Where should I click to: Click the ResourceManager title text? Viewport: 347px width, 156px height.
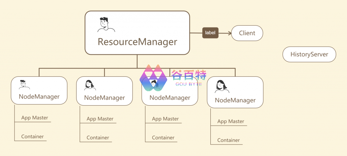click(137, 42)
